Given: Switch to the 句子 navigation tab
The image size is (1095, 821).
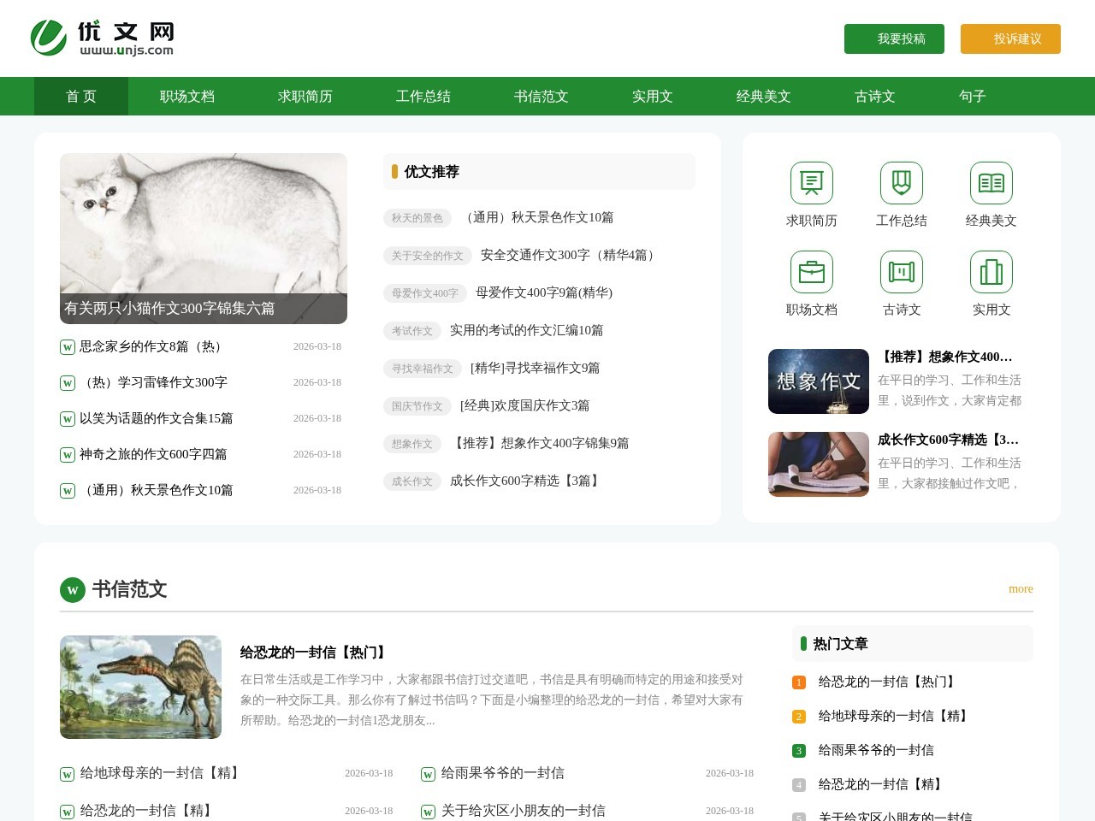Looking at the screenshot, I should click(x=972, y=96).
